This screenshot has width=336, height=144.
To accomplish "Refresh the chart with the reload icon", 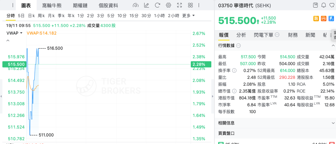I will pyautogui.click(x=157, y=5).
